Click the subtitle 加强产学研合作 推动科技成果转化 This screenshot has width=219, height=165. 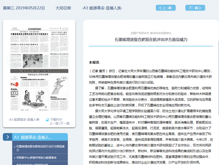coord(151,33)
